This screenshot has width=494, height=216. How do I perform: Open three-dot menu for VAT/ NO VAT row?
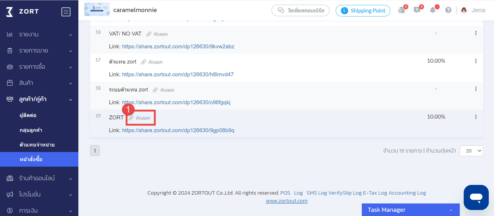pyautogui.click(x=476, y=33)
